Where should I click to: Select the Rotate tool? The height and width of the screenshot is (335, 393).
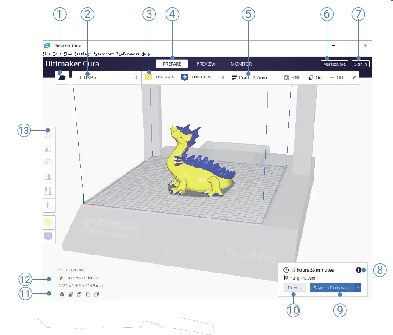[49, 162]
